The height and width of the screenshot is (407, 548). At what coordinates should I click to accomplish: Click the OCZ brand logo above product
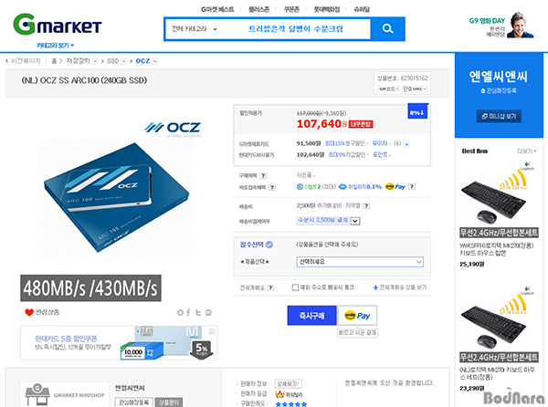pos(173,129)
